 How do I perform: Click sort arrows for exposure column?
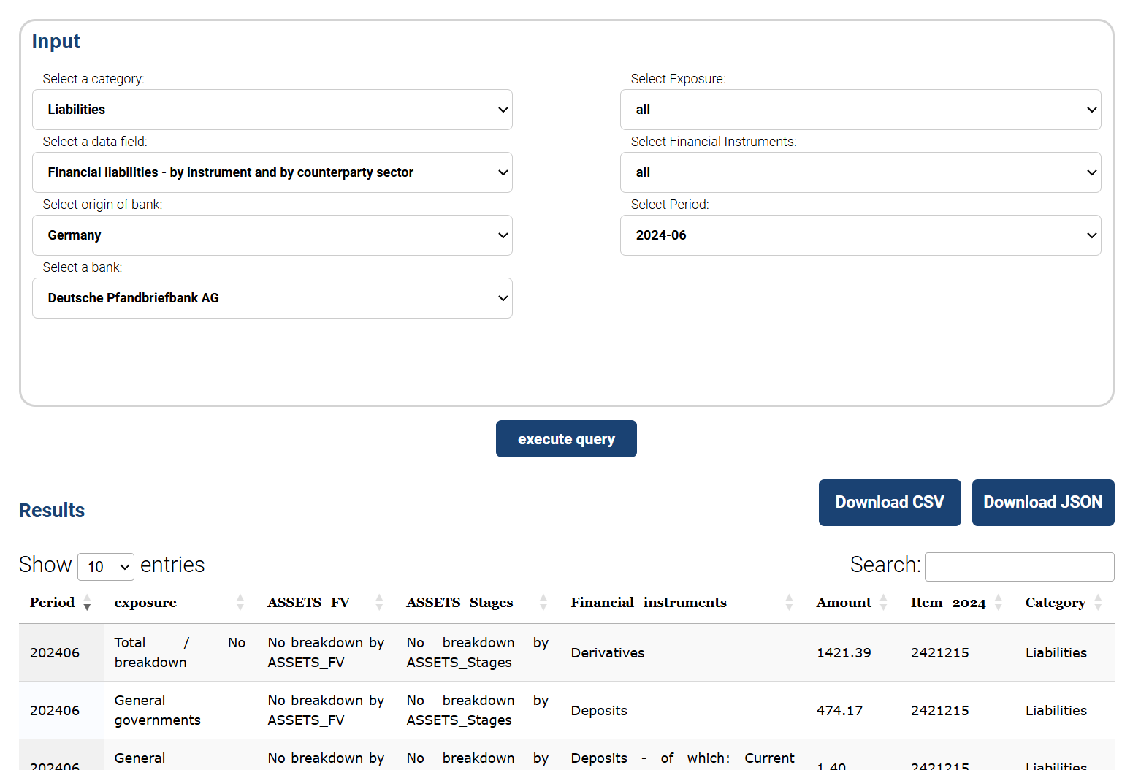(x=240, y=603)
